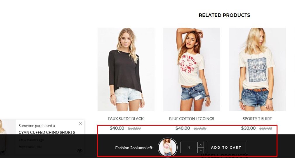This screenshot has height=158, width=295.
Task: Open the Faux Suede Black product title
Action: tap(126, 119)
